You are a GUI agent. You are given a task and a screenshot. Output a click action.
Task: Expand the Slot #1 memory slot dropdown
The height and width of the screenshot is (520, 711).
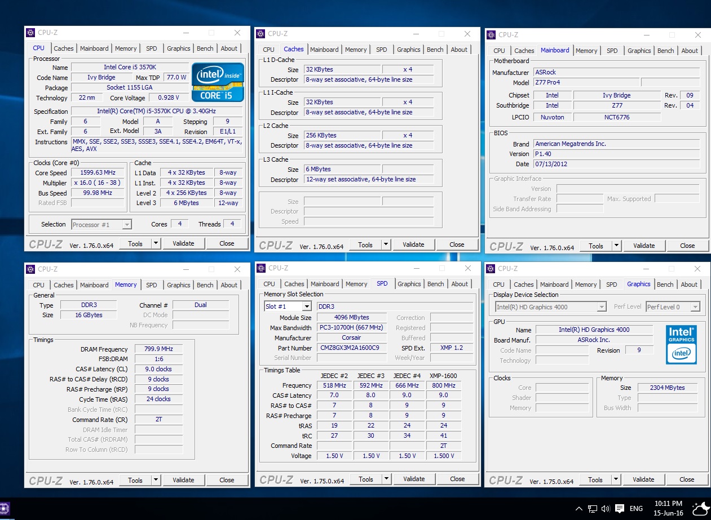(x=306, y=306)
